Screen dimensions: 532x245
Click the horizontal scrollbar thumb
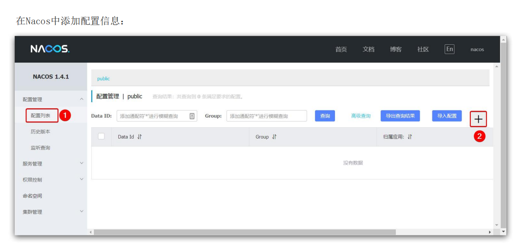245,232
